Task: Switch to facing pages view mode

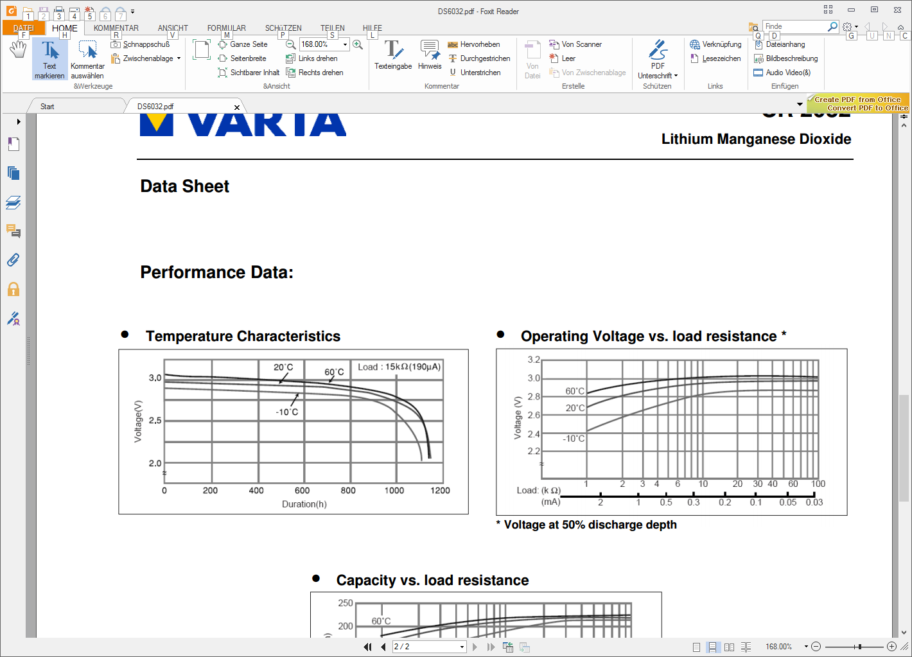Action: pos(729,647)
